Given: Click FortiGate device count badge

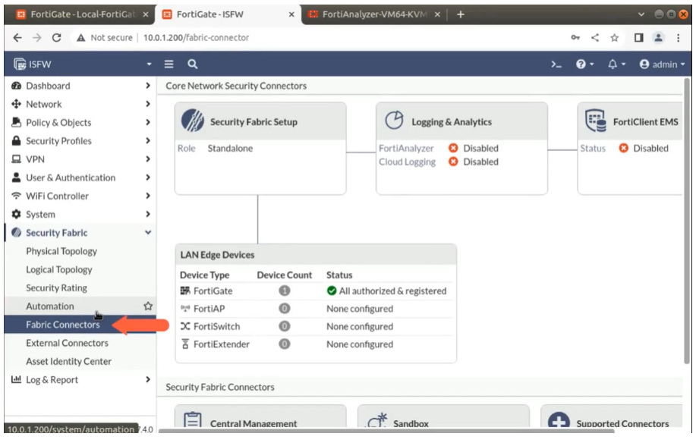Looking at the screenshot, I should [285, 291].
